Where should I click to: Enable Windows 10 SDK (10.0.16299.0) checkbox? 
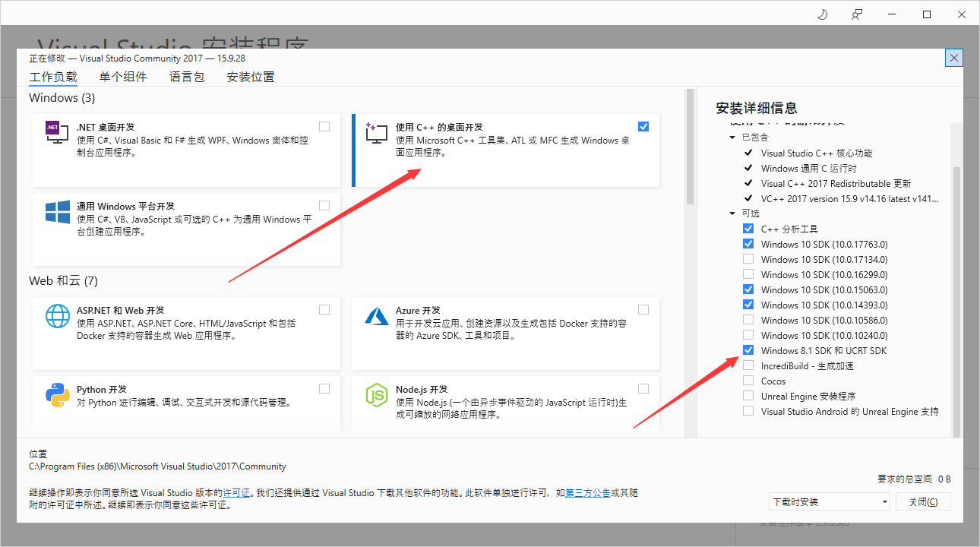tap(748, 274)
